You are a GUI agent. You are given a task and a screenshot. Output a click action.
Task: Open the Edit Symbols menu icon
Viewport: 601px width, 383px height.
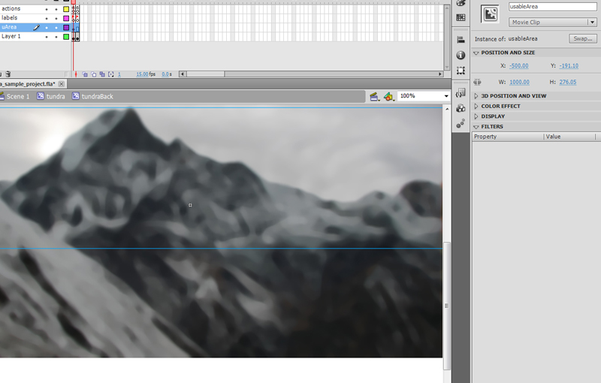tap(388, 97)
